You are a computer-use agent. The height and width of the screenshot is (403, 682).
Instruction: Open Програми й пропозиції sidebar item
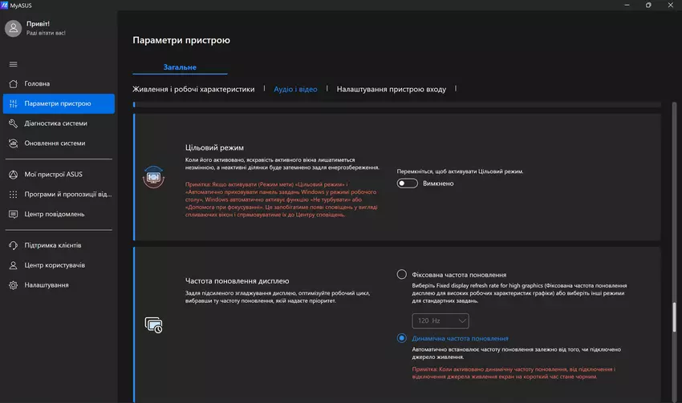pos(67,194)
